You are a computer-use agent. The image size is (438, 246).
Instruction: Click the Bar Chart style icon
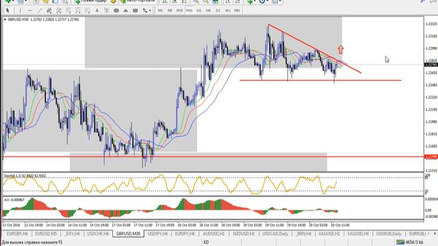tap(166, 1)
